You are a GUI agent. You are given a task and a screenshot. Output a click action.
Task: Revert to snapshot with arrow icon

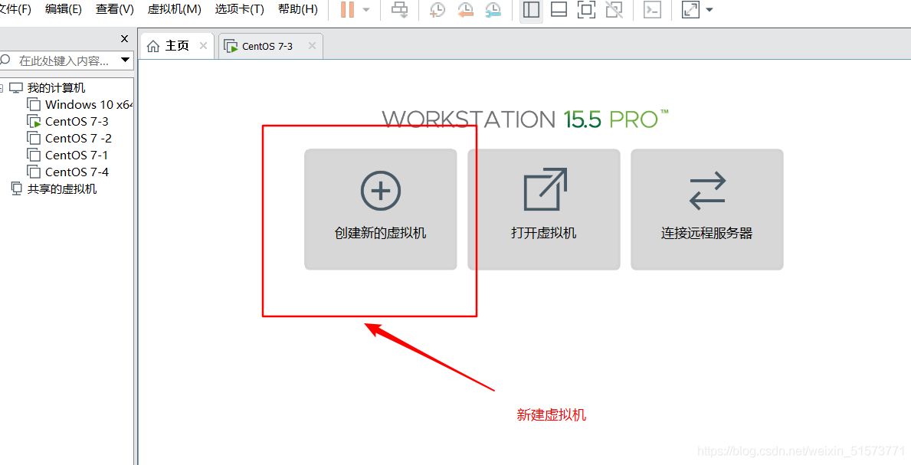[x=465, y=10]
